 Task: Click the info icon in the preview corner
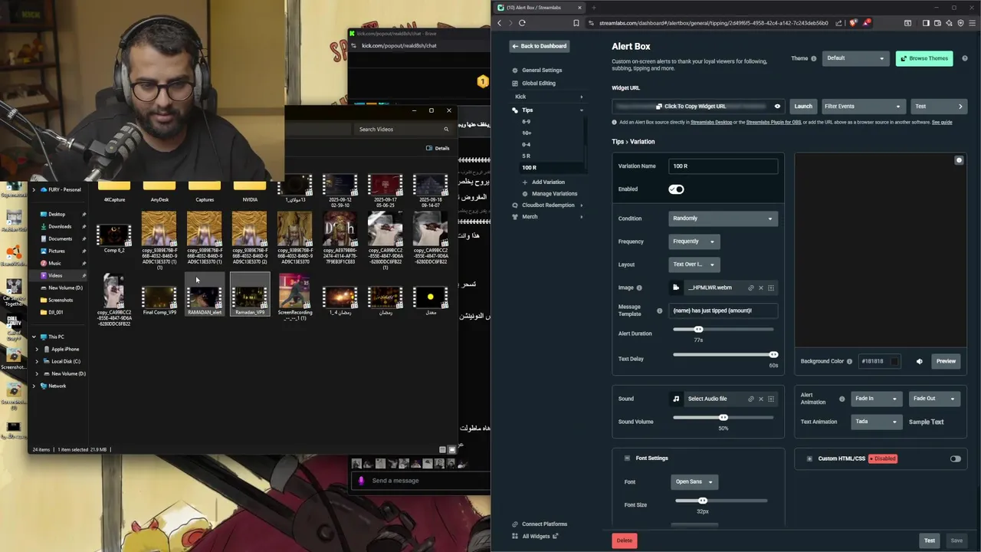tap(959, 160)
